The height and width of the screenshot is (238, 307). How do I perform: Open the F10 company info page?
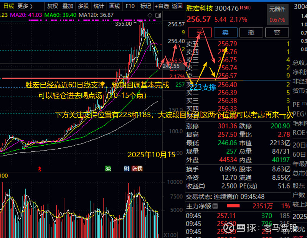pos(130,6)
